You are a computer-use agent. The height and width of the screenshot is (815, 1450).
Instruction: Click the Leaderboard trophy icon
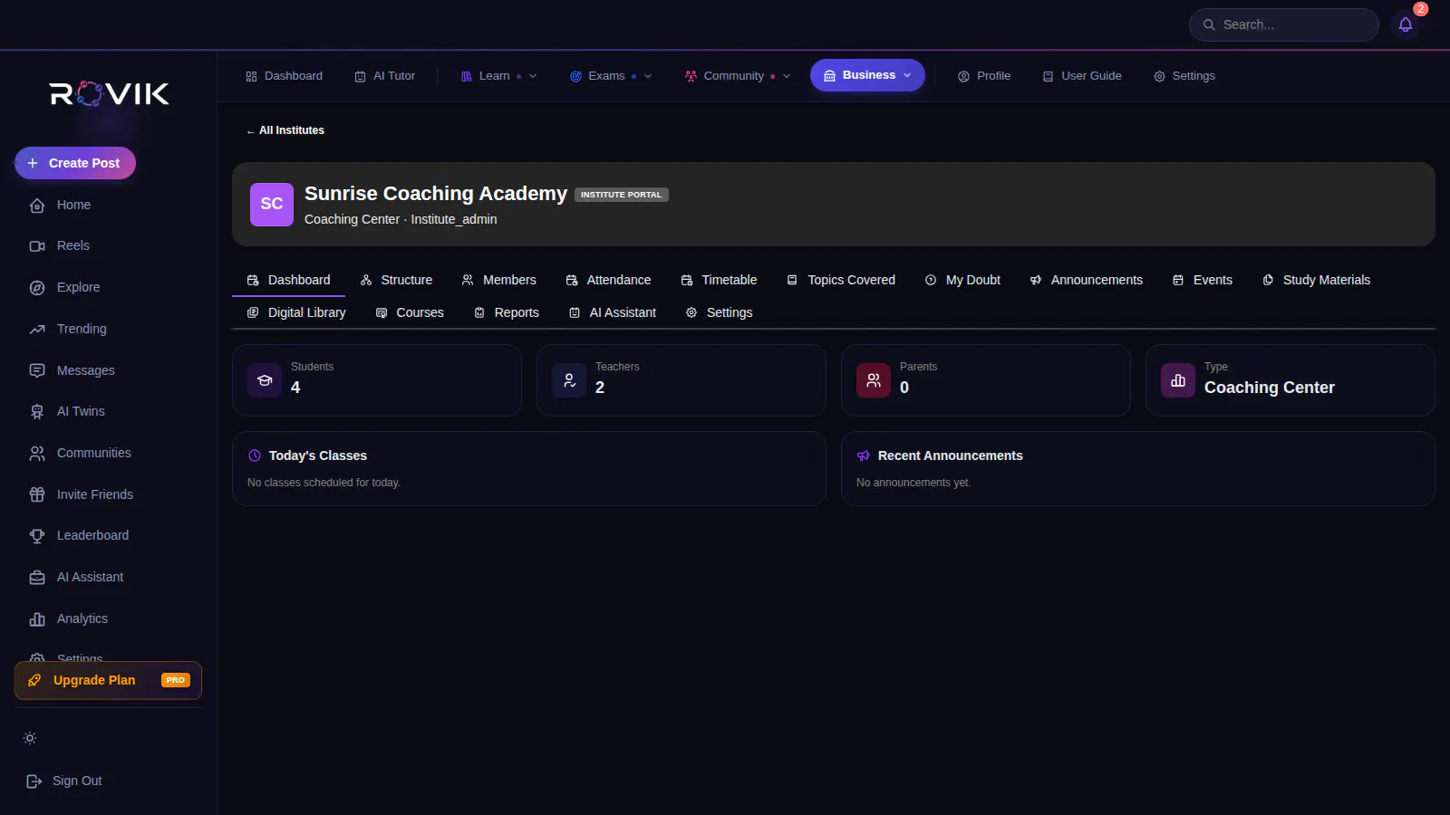37,536
